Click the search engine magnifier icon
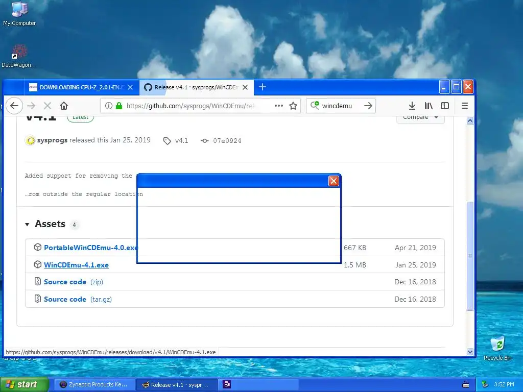Image resolution: width=523 pixels, height=392 pixels. (x=315, y=106)
